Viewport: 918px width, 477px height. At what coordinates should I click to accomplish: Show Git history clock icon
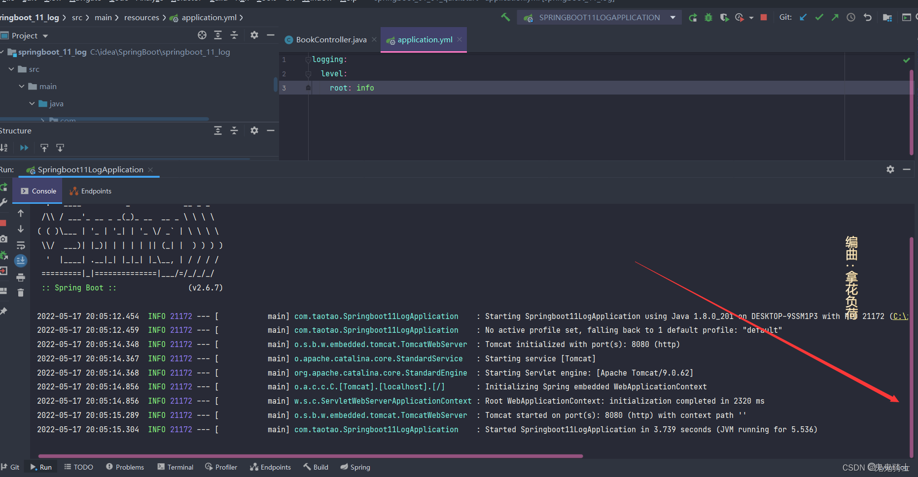pos(851,17)
